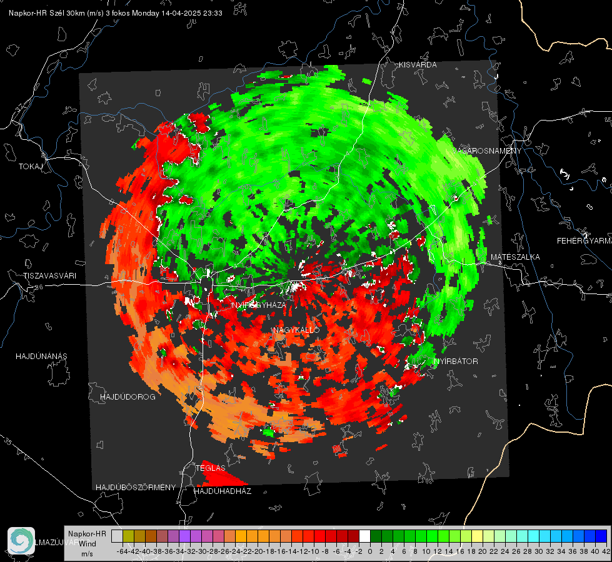Viewport: 612px width, 562px height.
Task: Click the VÁSÁROSNAMÉNY label
Action: [x=487, y=150]
